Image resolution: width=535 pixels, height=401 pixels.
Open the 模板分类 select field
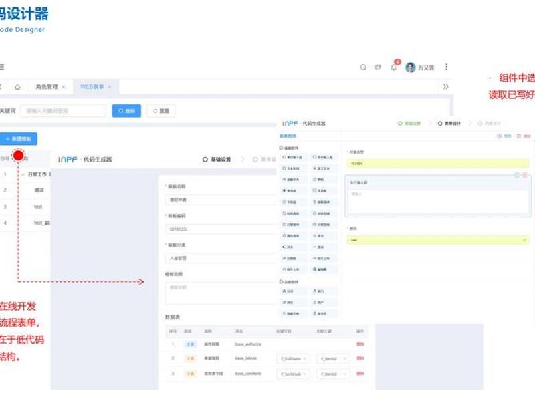221,258
